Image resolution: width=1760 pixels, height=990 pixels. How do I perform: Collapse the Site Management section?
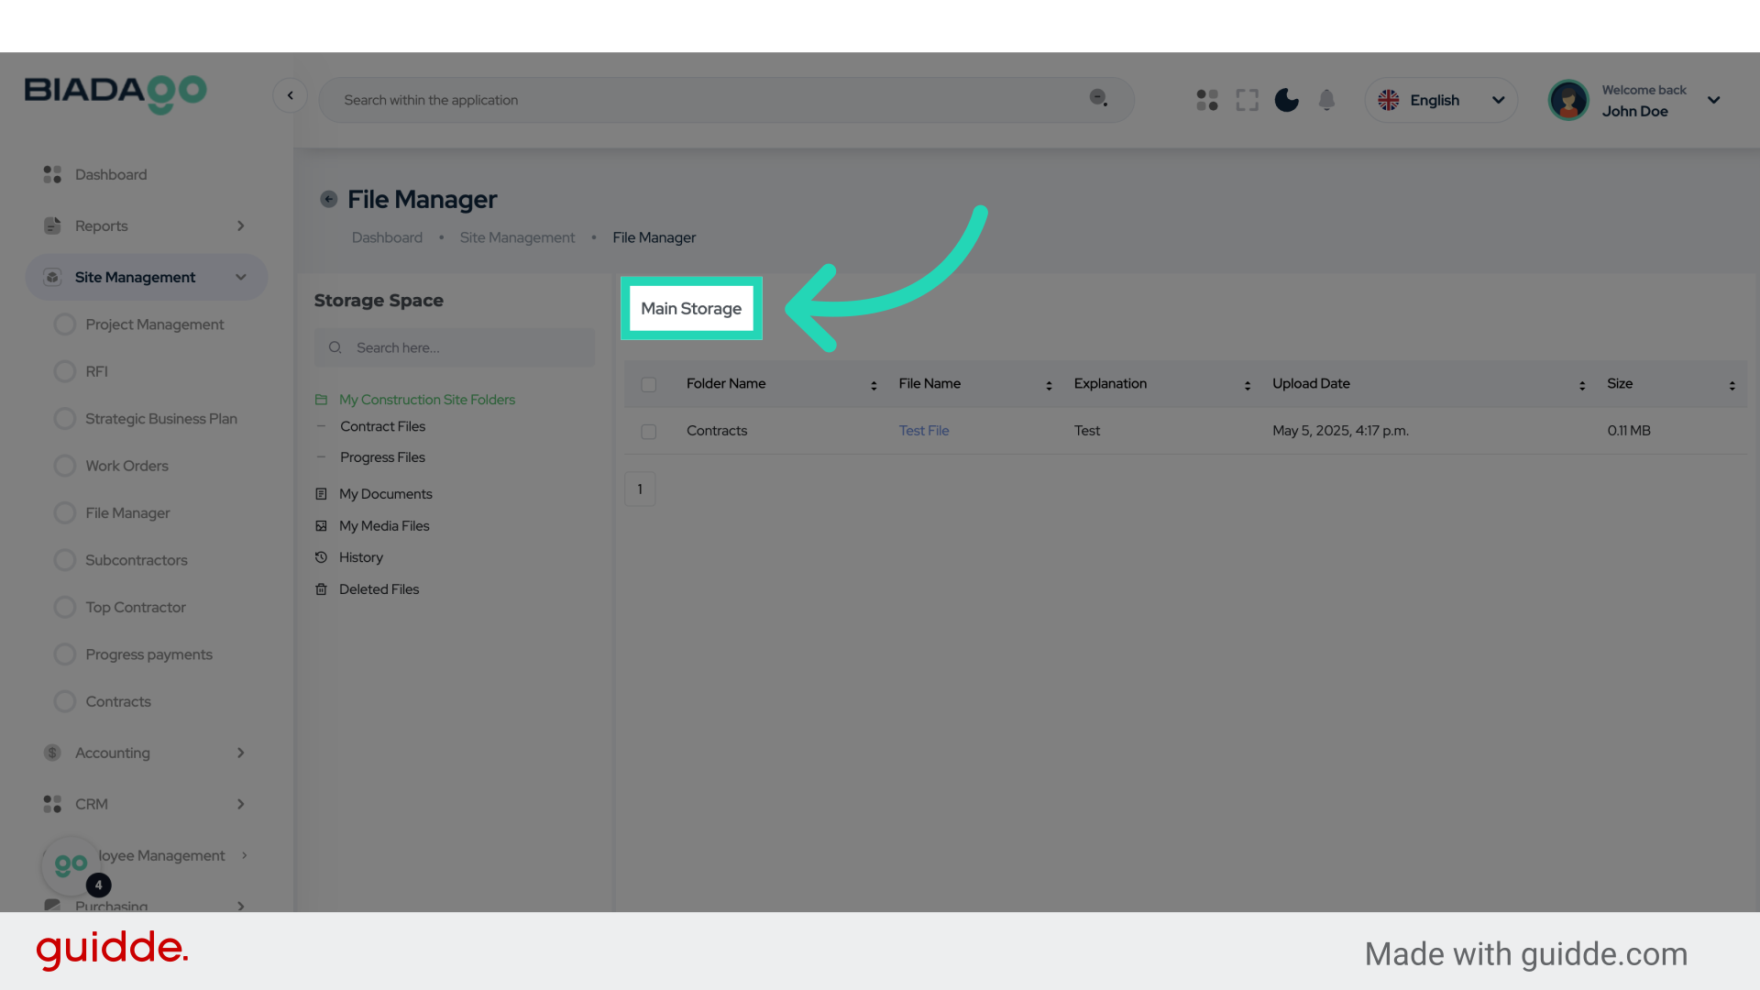point(240,277)
